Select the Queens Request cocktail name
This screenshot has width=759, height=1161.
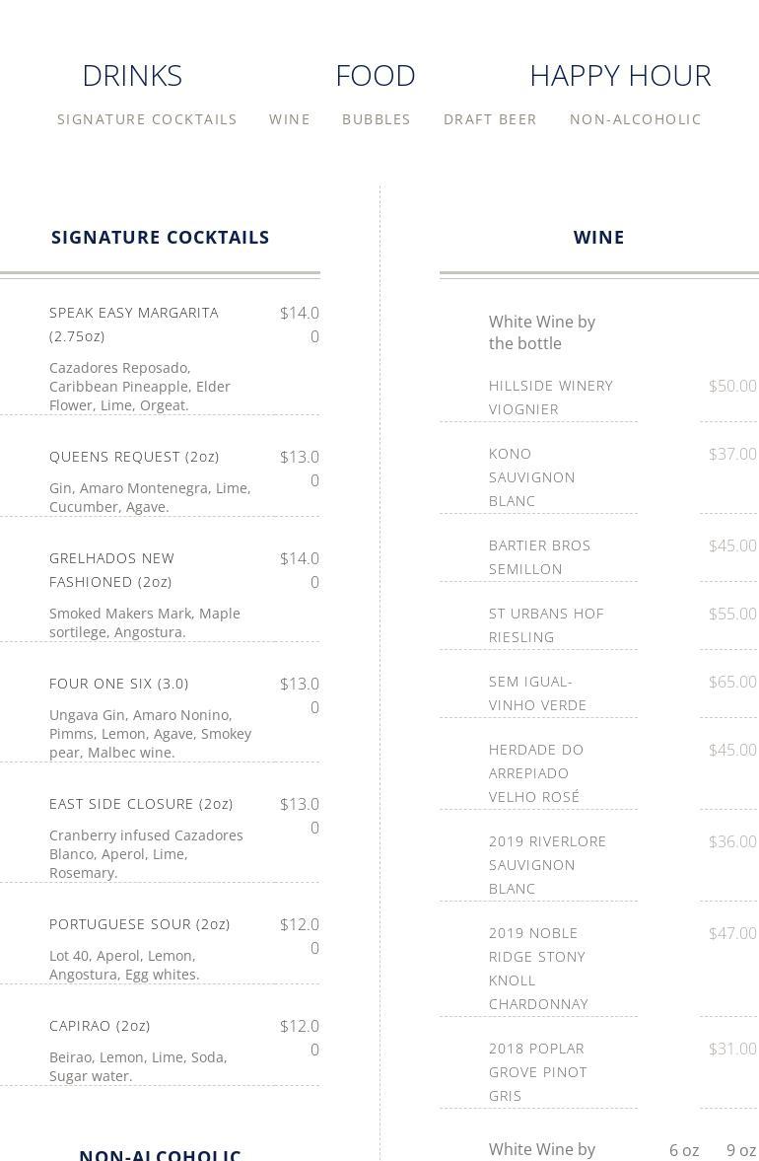coord(134,457)
